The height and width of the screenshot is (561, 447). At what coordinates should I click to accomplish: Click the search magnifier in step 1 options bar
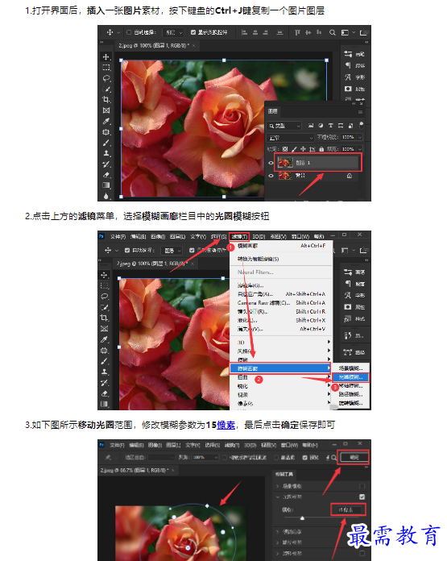tap(332, 32)
